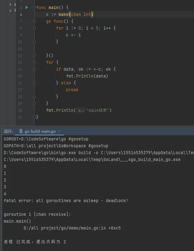Toggle fold end marker on line 10
Screen dimensions: 194x251
(x=34, y=42)
